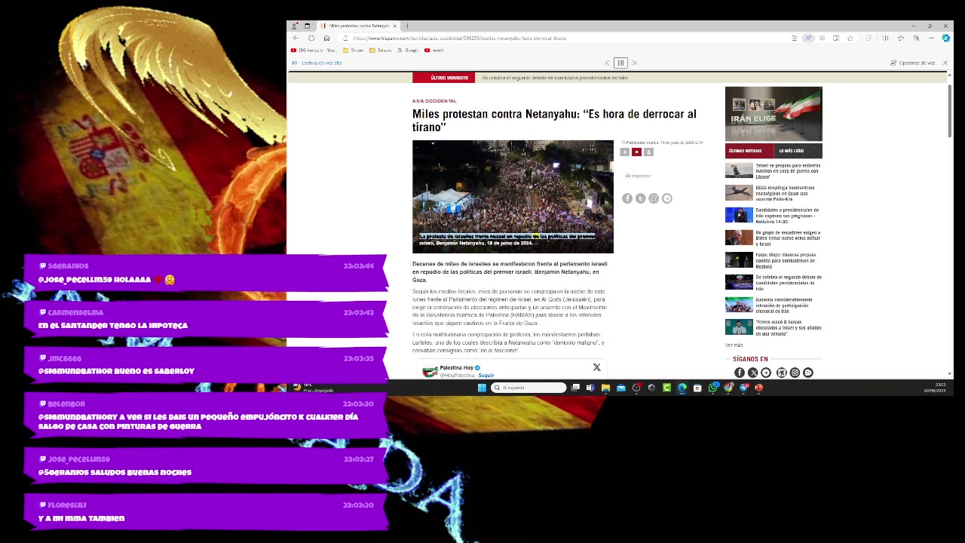Image resolution: width=965 pixels, height=543 pixels.
Task: Click the ÚLTIMO MOMENTO red label
Action: tap(443, 78)
